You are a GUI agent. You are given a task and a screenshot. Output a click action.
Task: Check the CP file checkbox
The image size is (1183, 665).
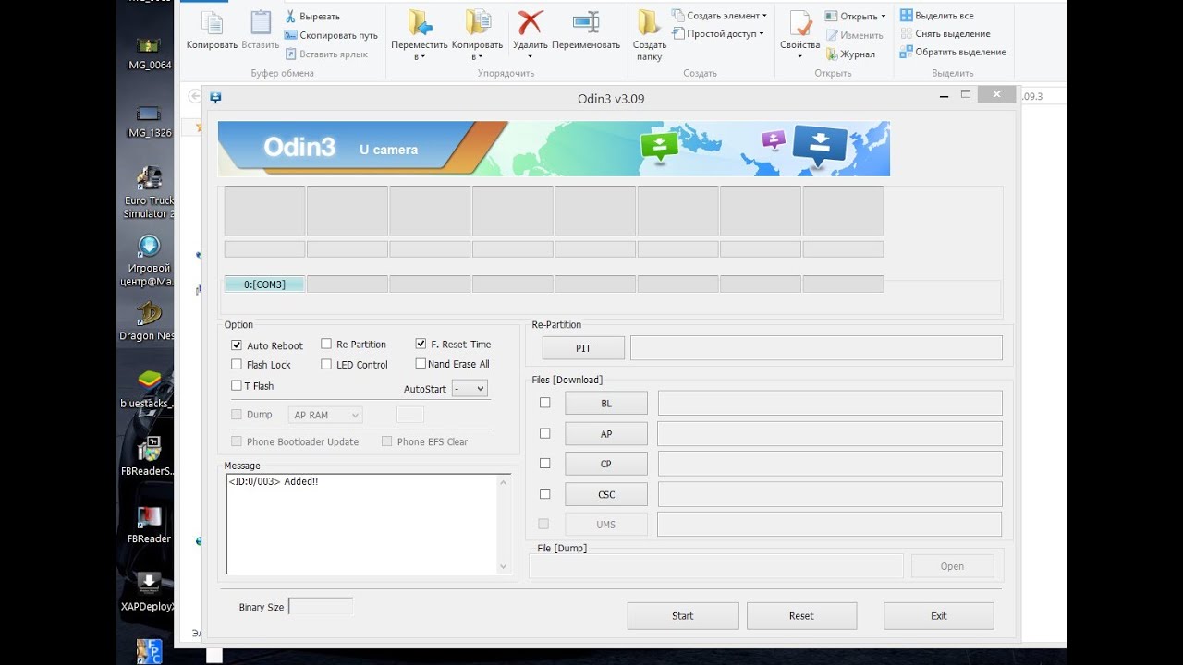tap(544, 464)
